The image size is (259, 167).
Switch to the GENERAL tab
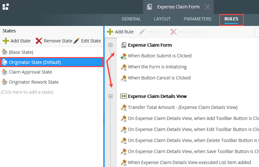[131, 19]
